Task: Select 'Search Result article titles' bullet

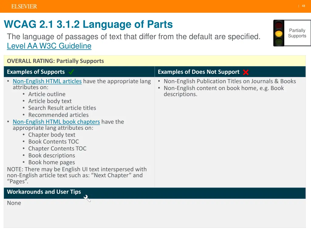Action: click(62, 108)
